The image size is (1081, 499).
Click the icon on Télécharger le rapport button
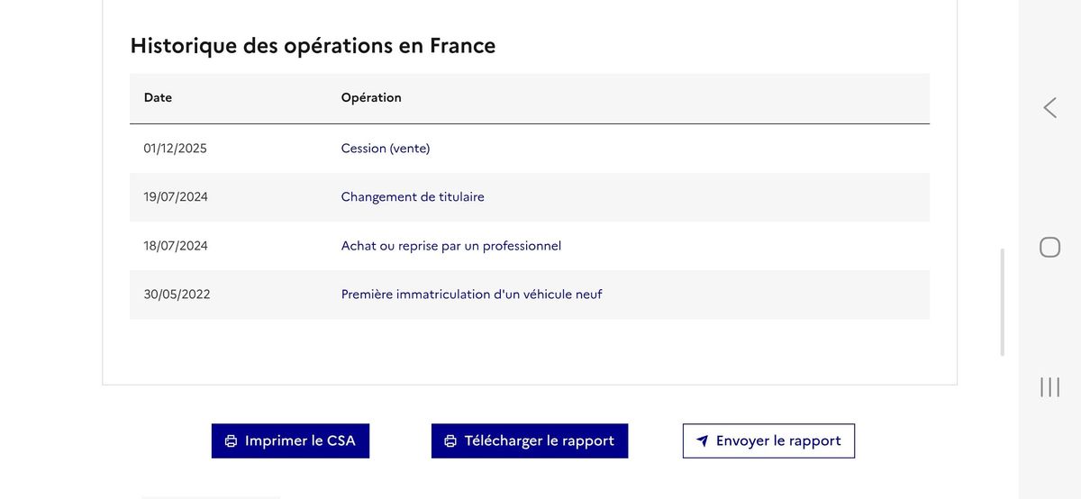click(x=450, y=441)
